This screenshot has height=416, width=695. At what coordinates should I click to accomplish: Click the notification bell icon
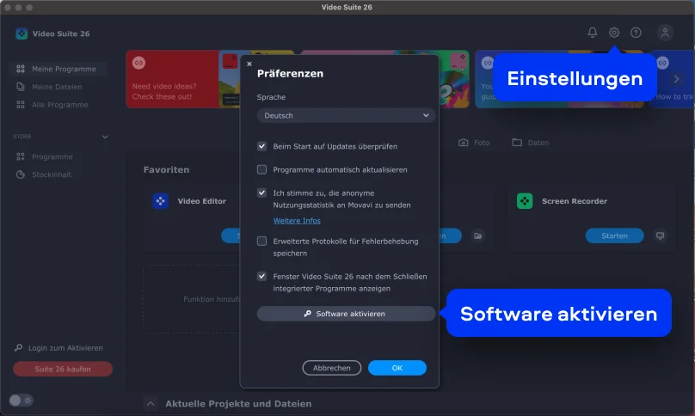[x=592, y=33]
